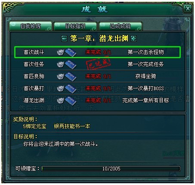The width and height of the screenshot is (195, 185).
Task: Collapse chapter with the minus button
Action: [x=64, y=39]
